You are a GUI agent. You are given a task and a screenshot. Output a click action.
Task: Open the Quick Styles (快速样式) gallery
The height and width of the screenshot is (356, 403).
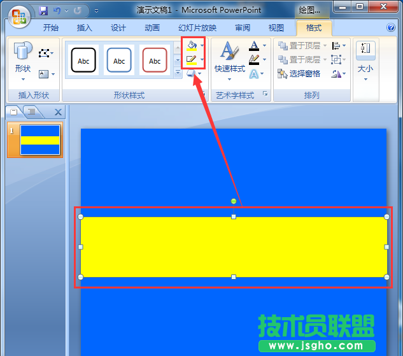[229, 58]
